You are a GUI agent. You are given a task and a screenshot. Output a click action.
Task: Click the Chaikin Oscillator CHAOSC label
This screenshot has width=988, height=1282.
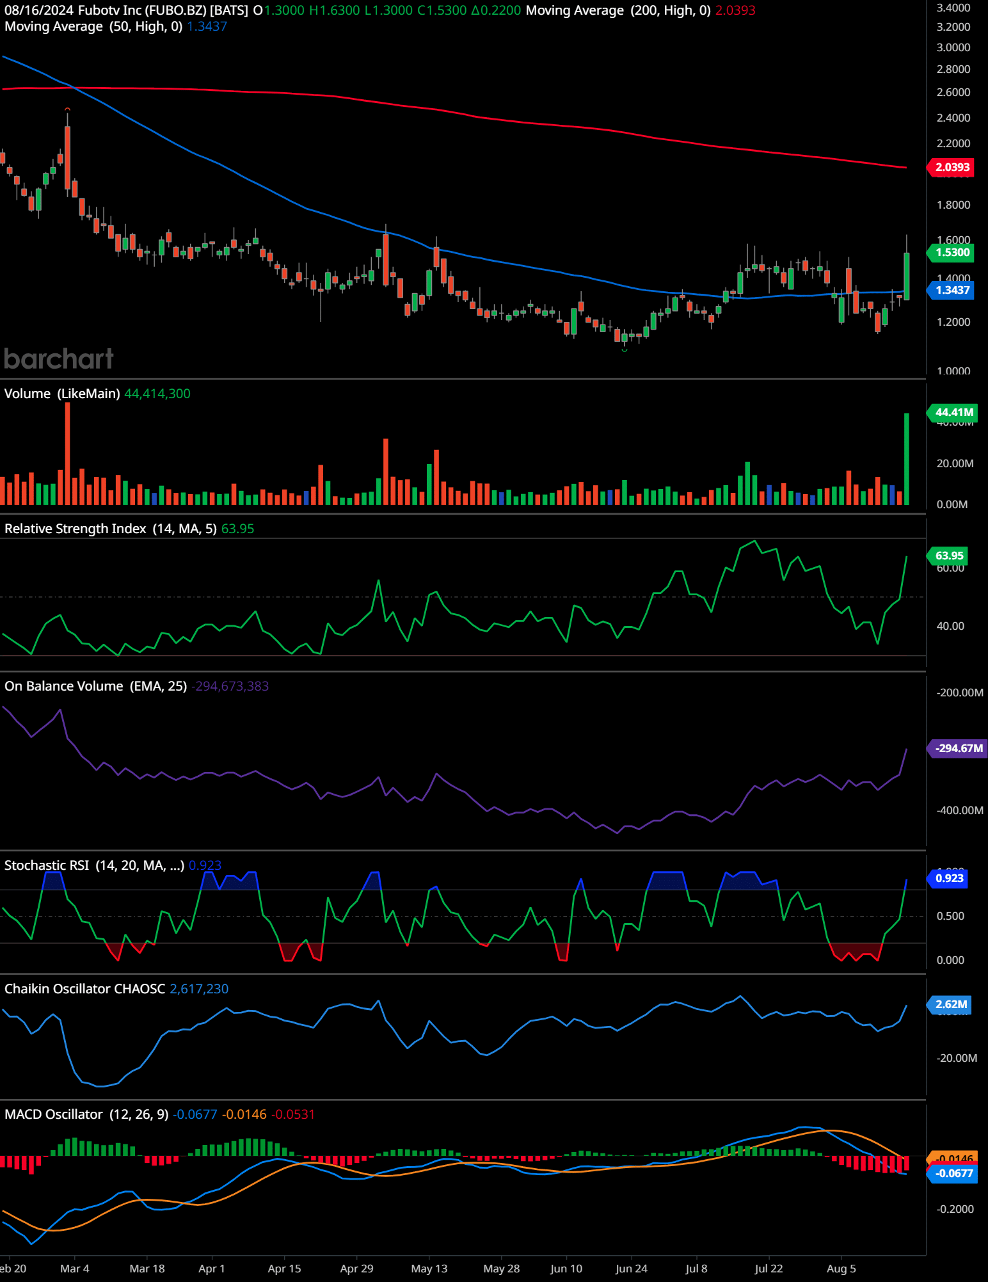point(84,989)
